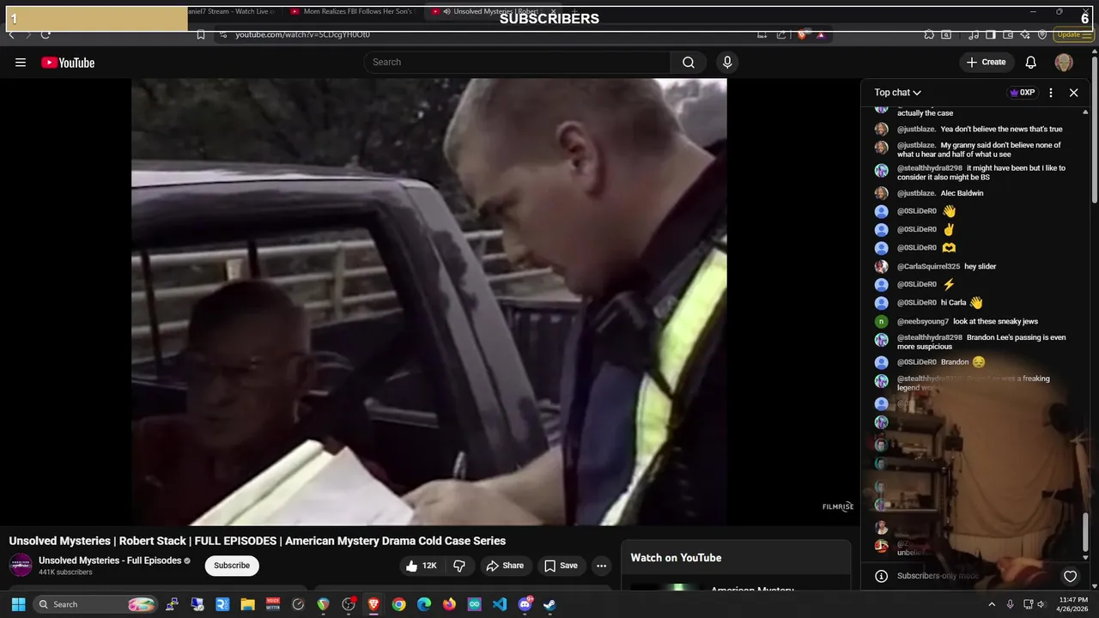Click the 'Alec Baldwin' chat message
This screenshot has width=1099, height=618.
click(x=962, y=193)
